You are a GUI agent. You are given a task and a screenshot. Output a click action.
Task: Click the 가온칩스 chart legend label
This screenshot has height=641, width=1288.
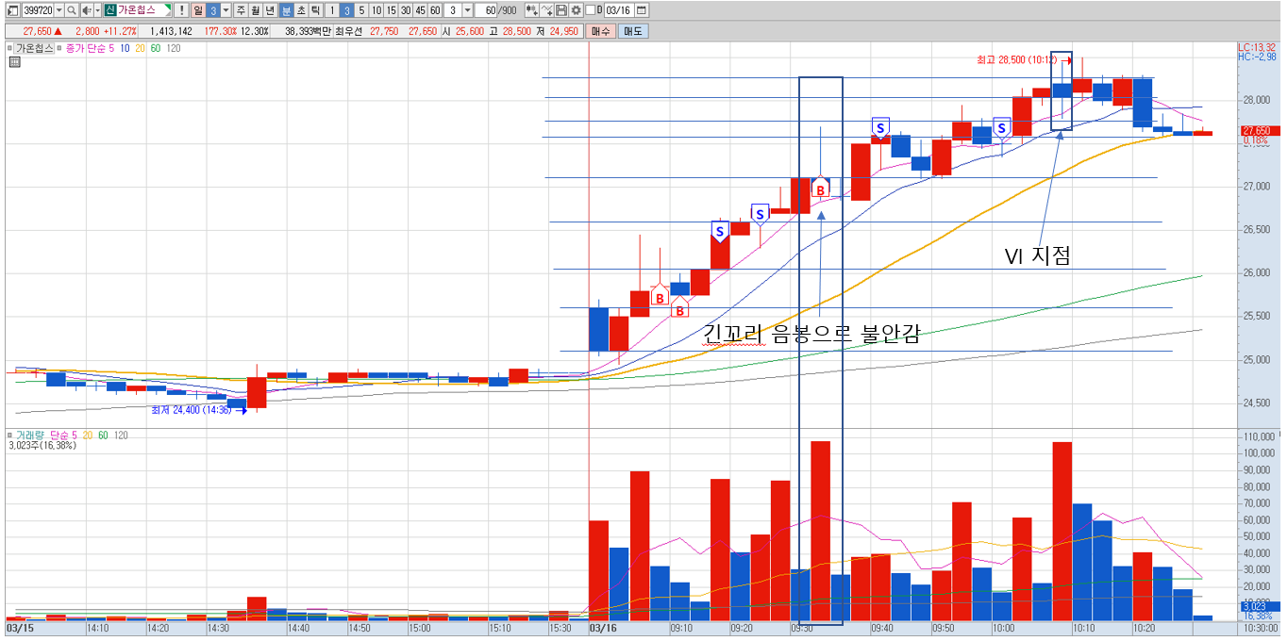coord(35,47)
